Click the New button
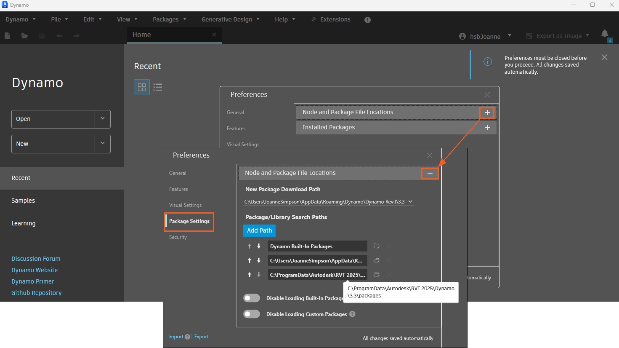Viewport: 619px width, 348px height. coord(53,144)
